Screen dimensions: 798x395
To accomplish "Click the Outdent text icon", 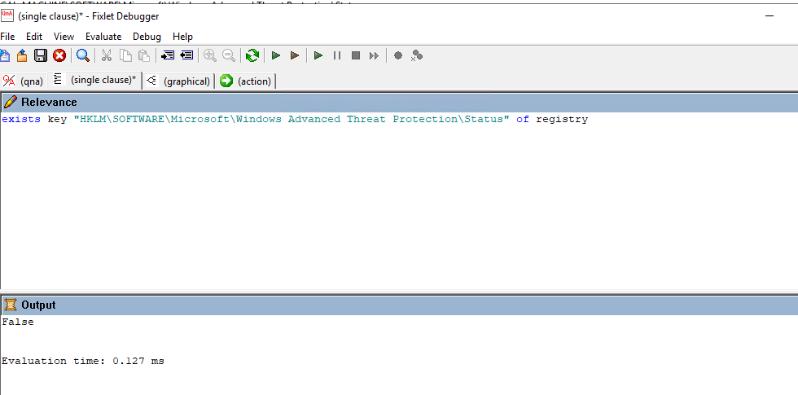I will 186,55.
